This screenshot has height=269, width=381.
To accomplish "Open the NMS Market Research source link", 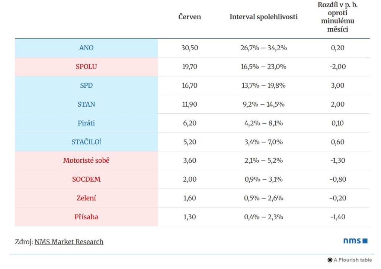I will click(69, 242).
